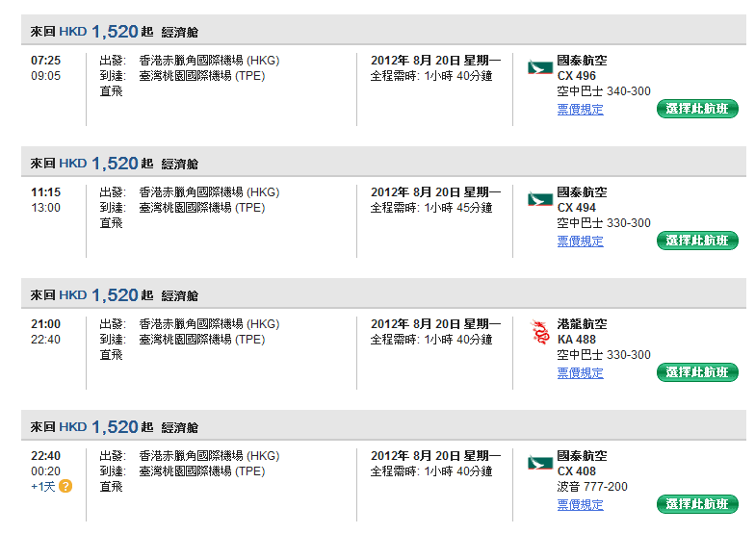This screenshot has width=755, height=534.
Task: Show fare rules link for CX 408
Action: tap(580, 505)
